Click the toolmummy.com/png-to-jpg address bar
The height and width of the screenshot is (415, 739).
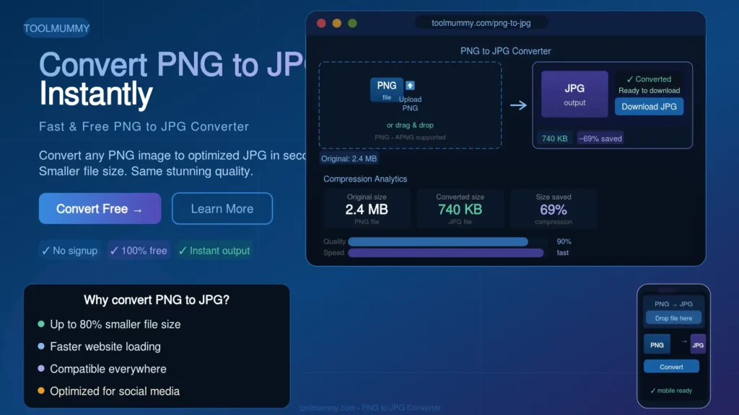[x=481, y=23]
